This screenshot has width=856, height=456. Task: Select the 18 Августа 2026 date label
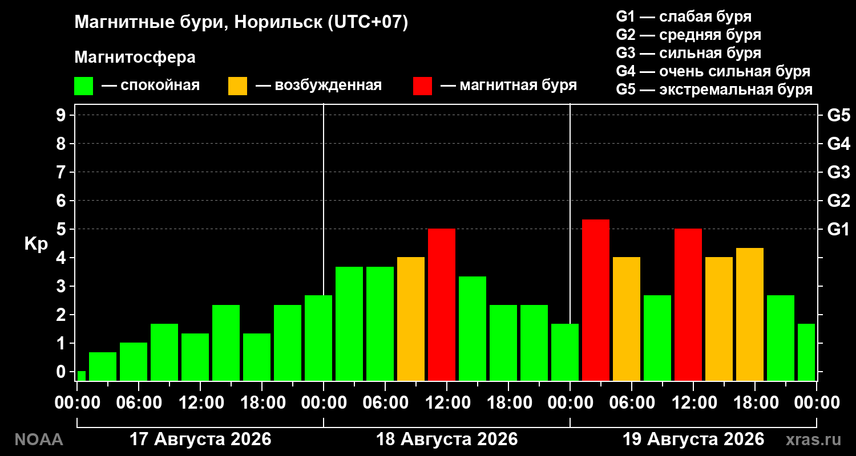(447, 439)
